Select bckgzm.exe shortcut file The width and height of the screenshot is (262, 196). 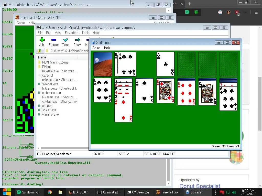click(x=59, y=71)
